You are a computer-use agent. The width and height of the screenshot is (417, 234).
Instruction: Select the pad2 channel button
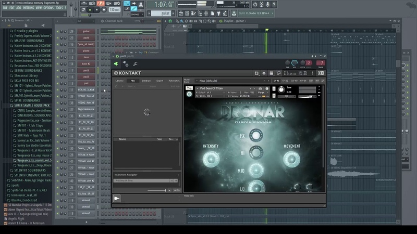click(86, 77)
